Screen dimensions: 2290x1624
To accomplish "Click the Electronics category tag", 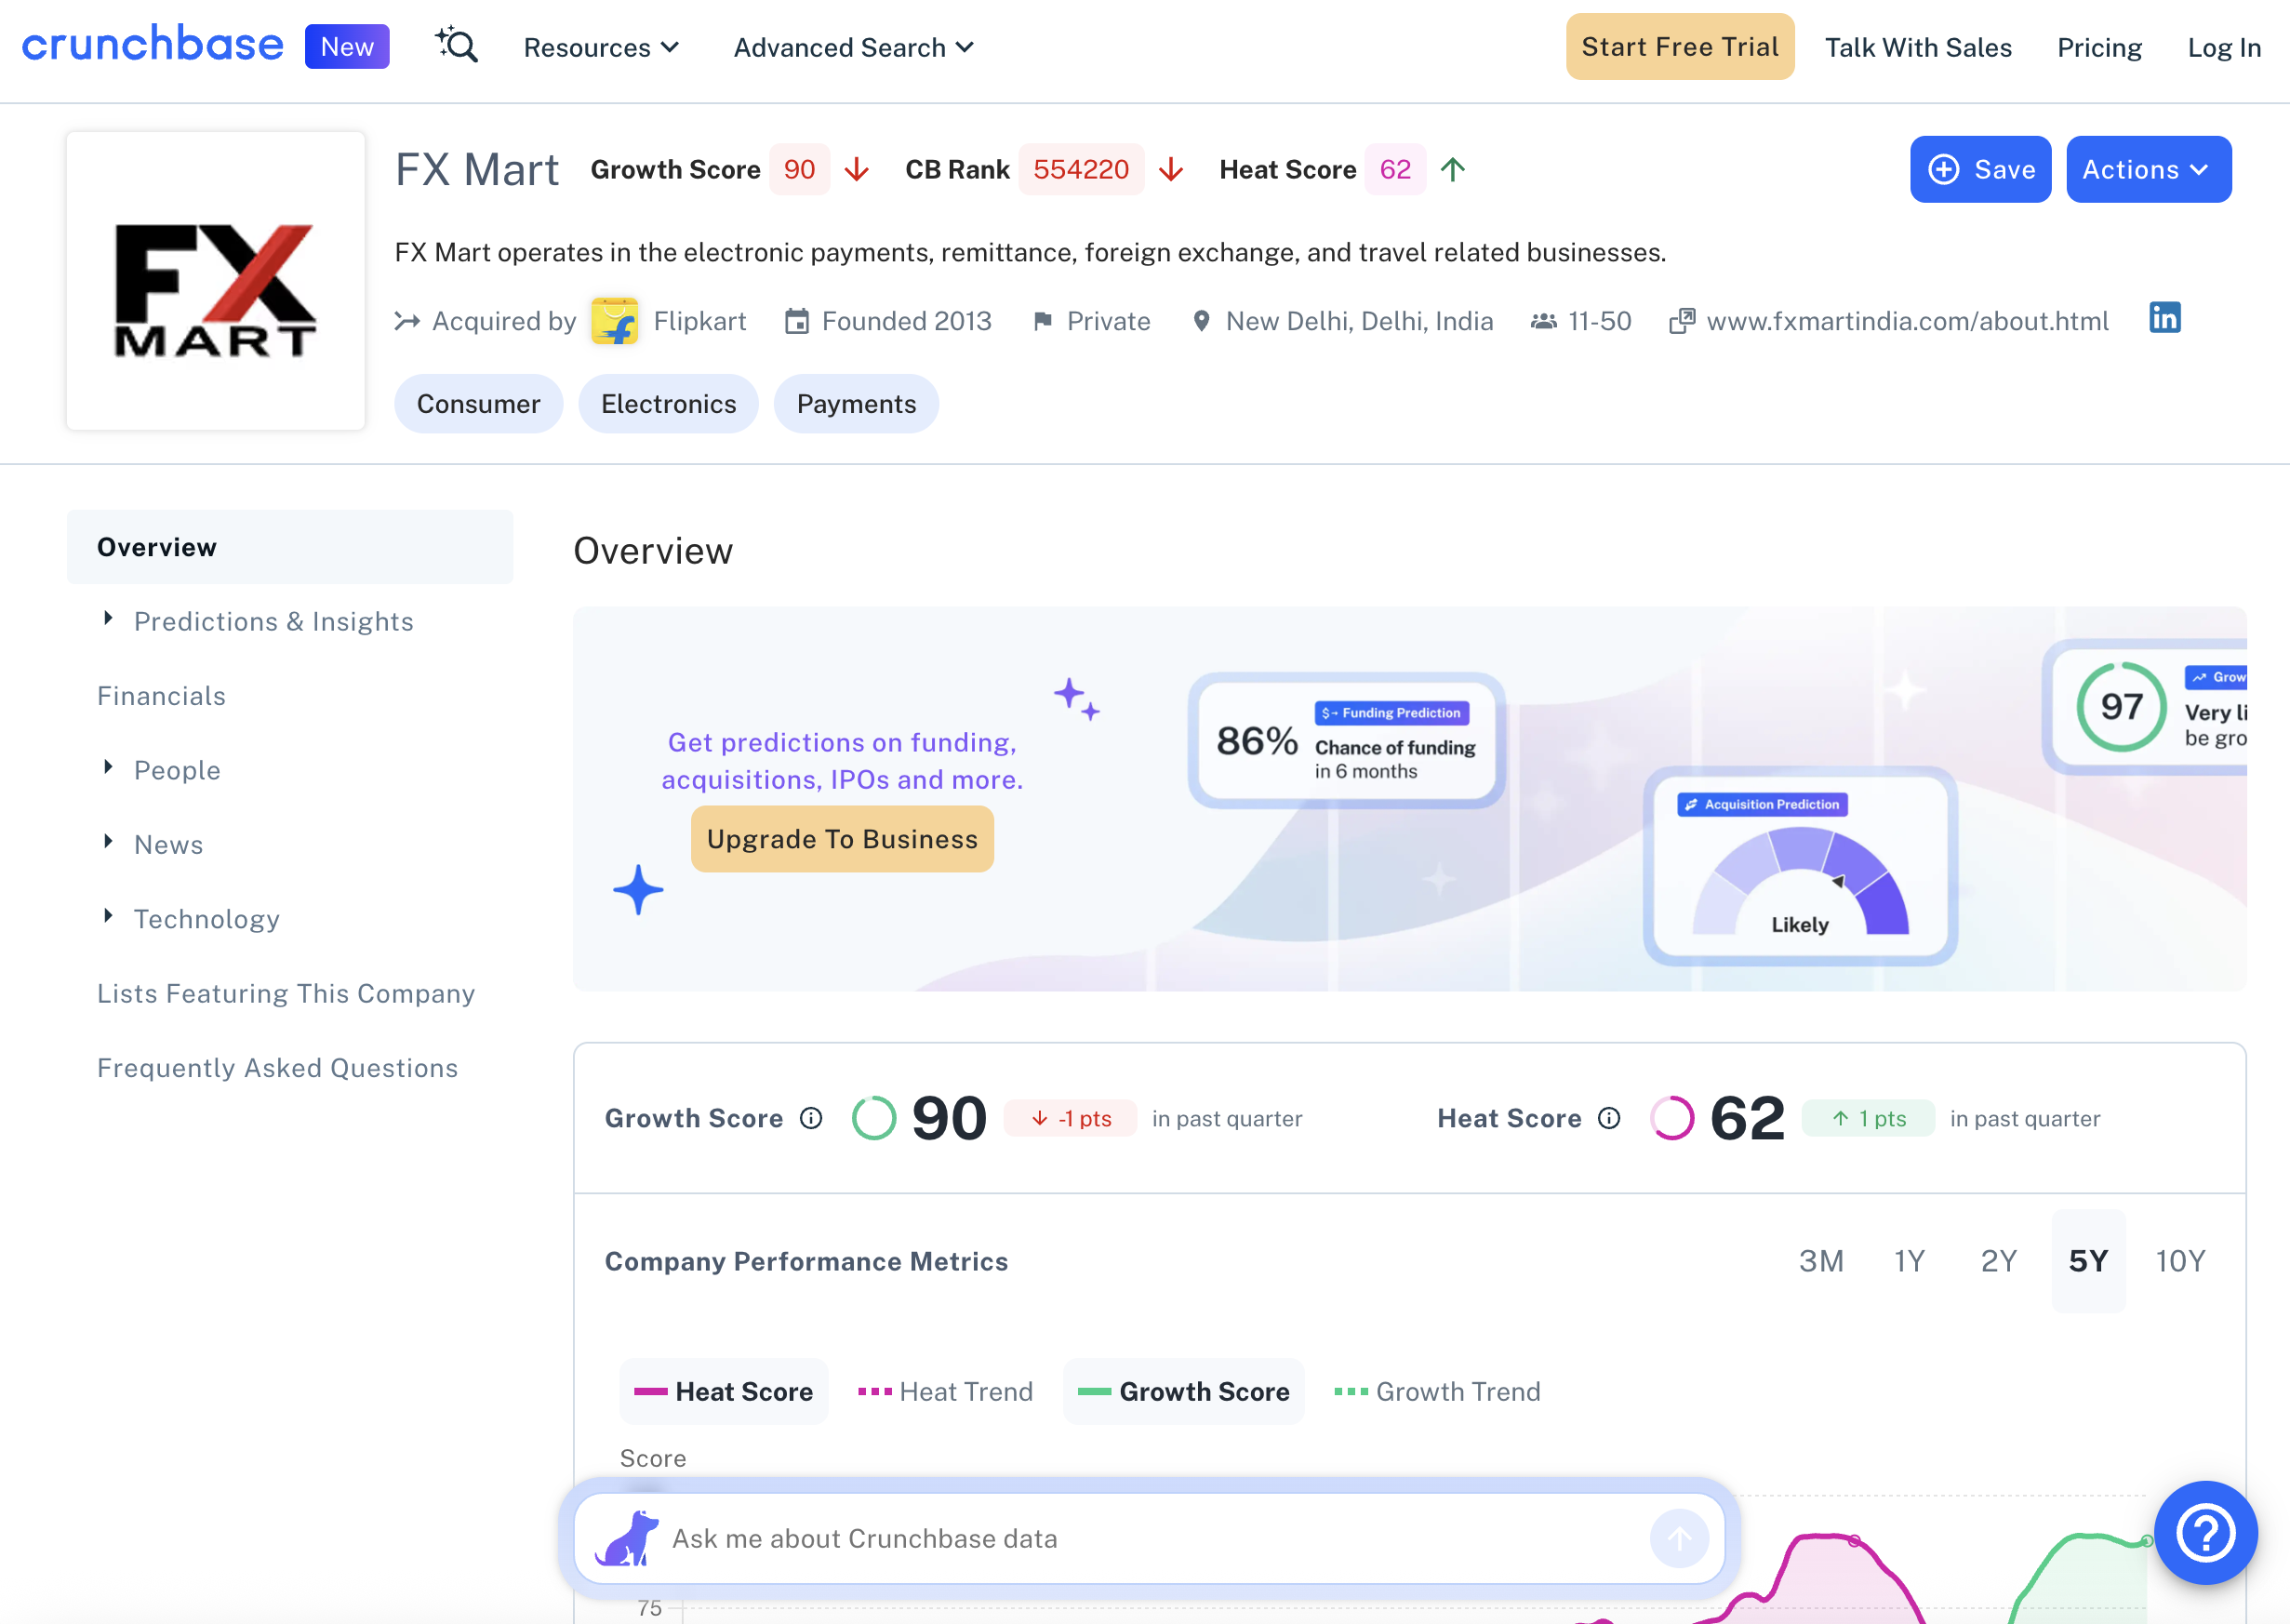I will pos(668,403).
